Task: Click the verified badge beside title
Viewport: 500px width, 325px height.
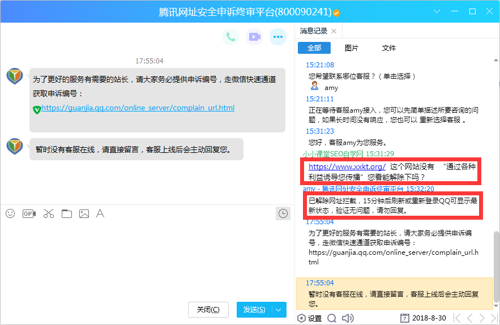Action: (336, 13)
